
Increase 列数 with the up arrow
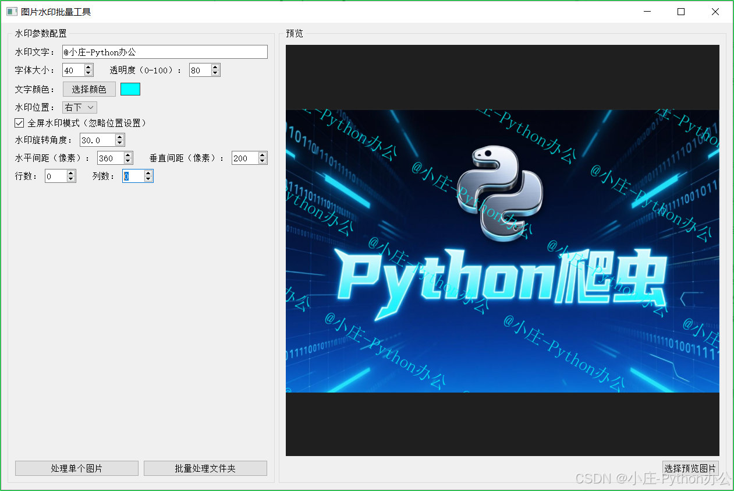[x=148, y=173]
